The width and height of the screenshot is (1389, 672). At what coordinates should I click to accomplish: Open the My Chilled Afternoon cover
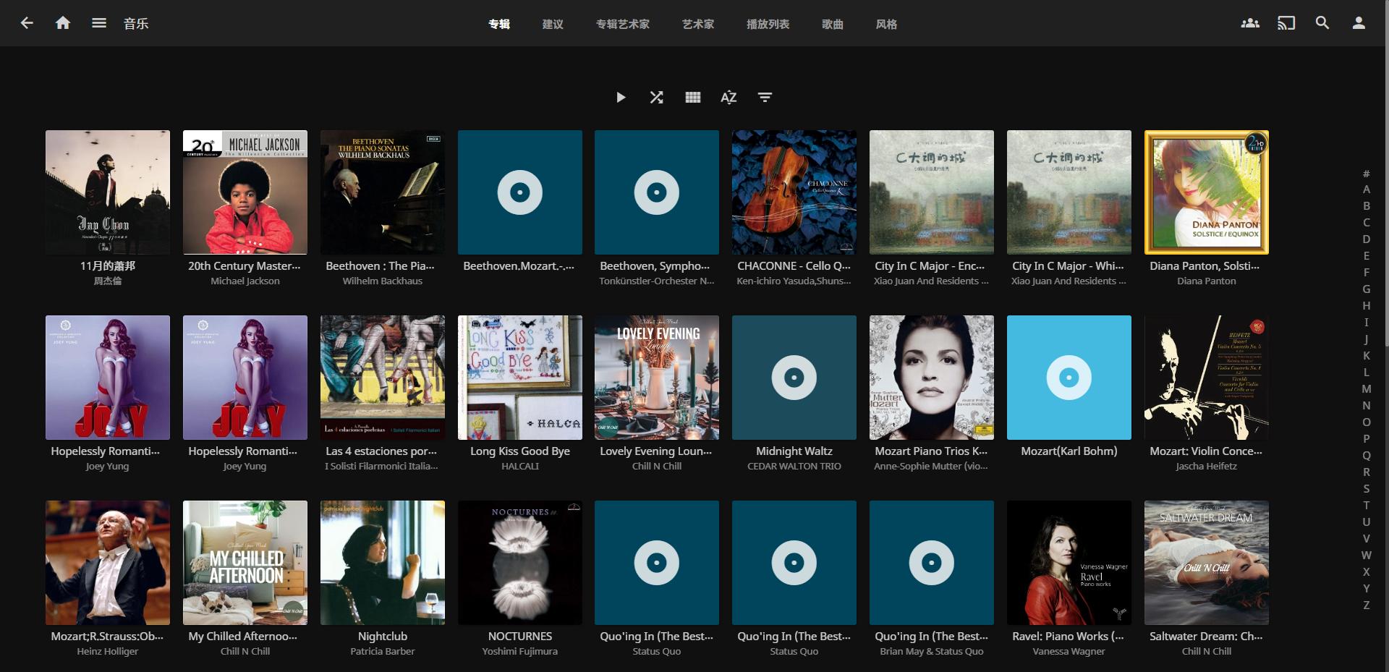(x=245, y=563)
